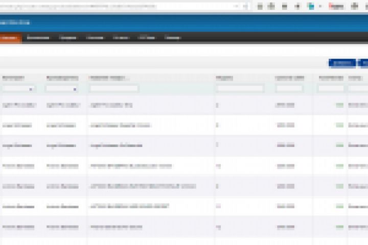
Task: Click the green status indicator in the first row
Action: tap(339, 105)
